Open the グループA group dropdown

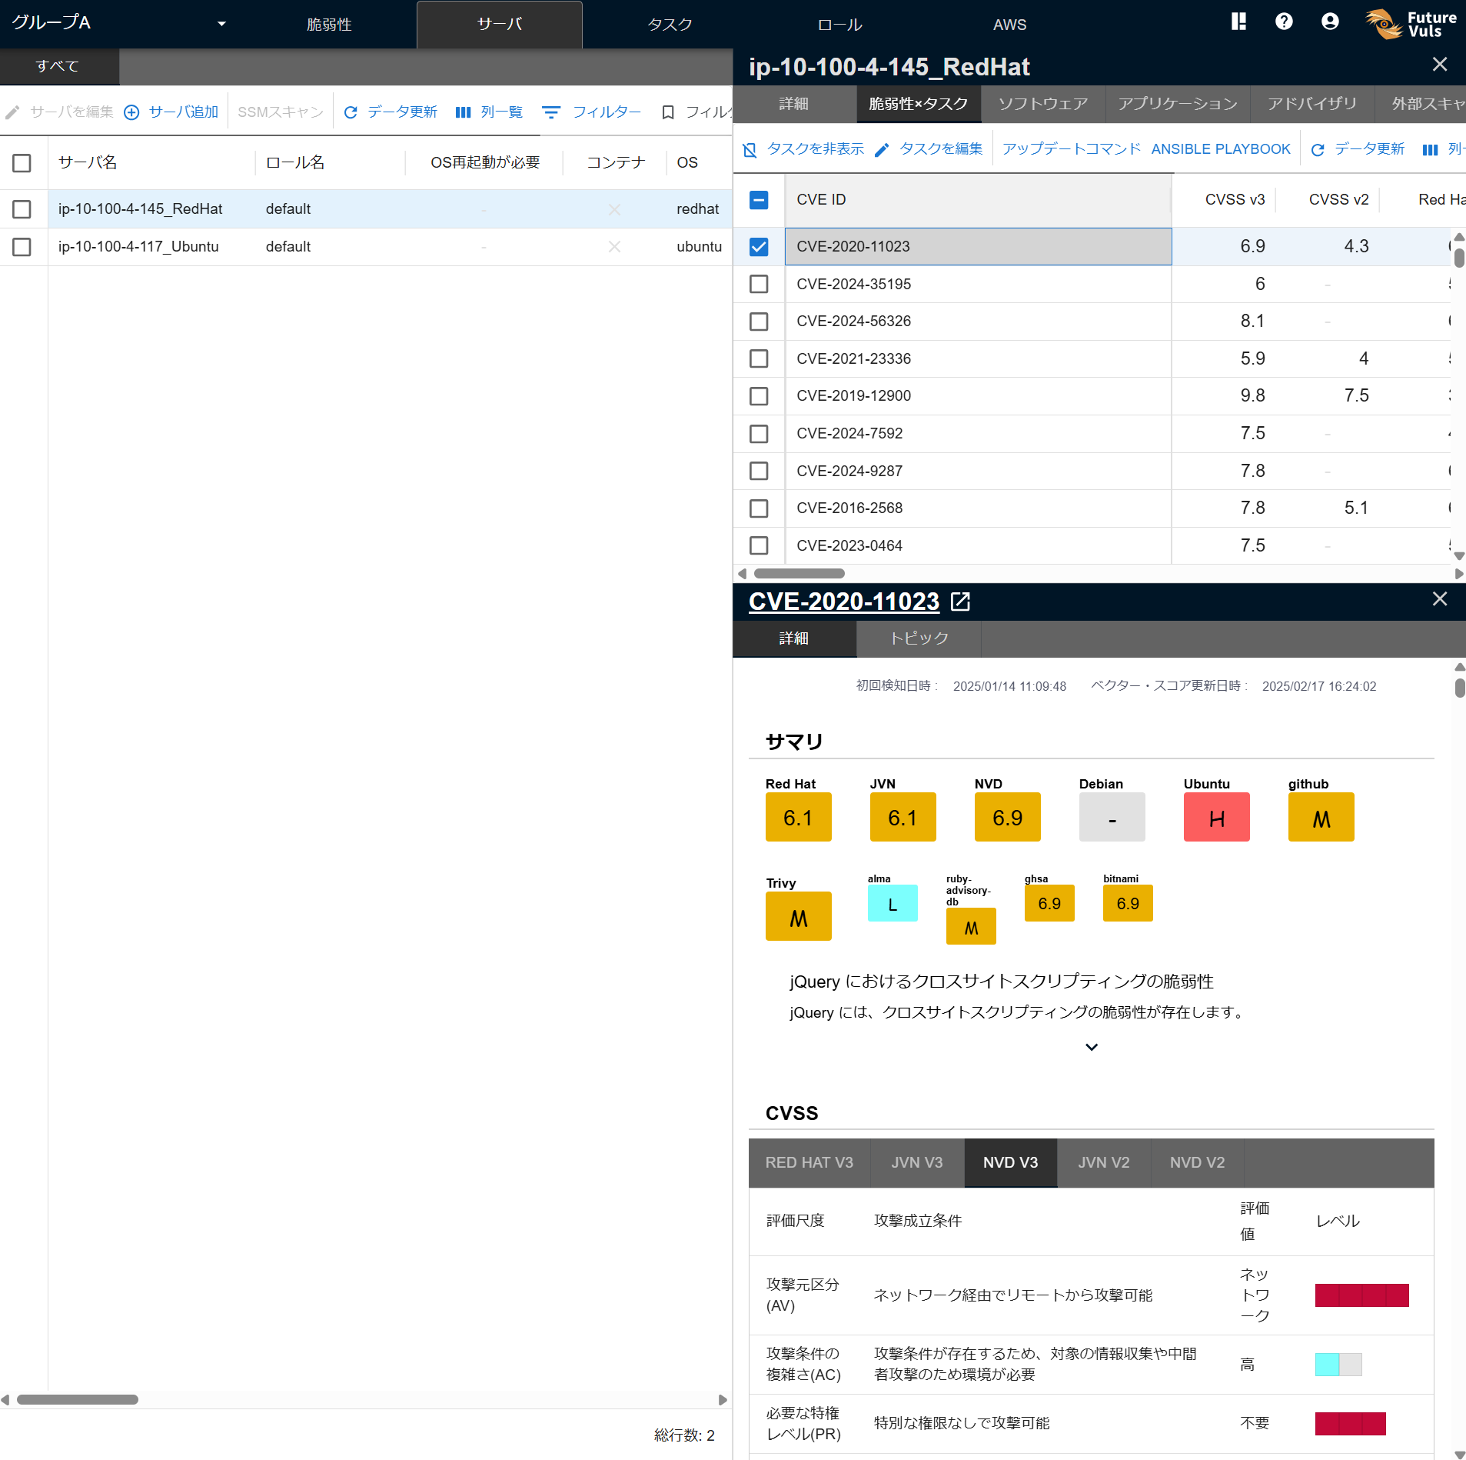point(221,24)
